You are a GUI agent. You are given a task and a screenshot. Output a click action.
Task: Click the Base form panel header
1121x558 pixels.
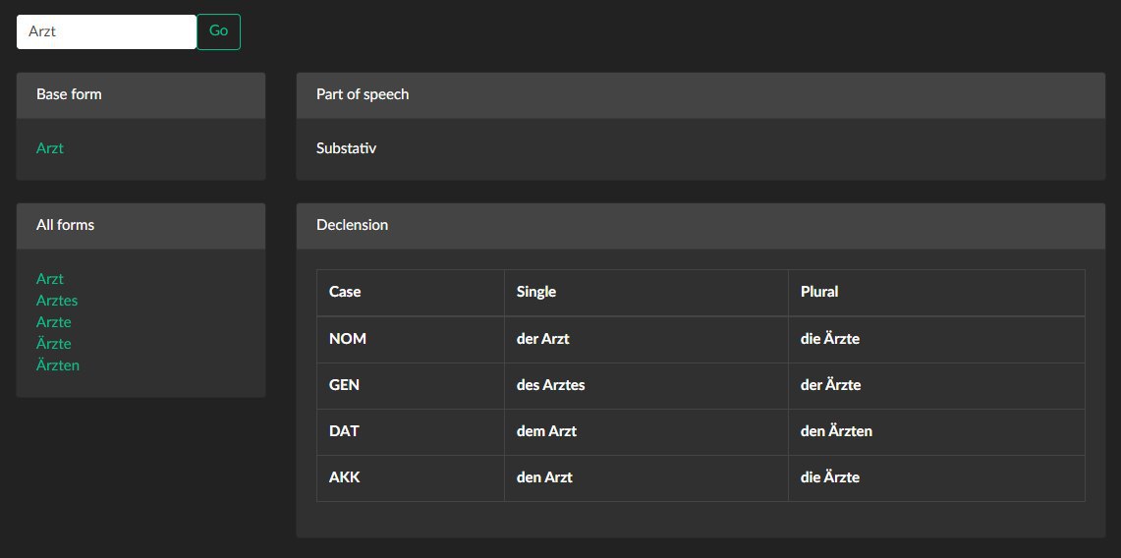coord(140,95)
